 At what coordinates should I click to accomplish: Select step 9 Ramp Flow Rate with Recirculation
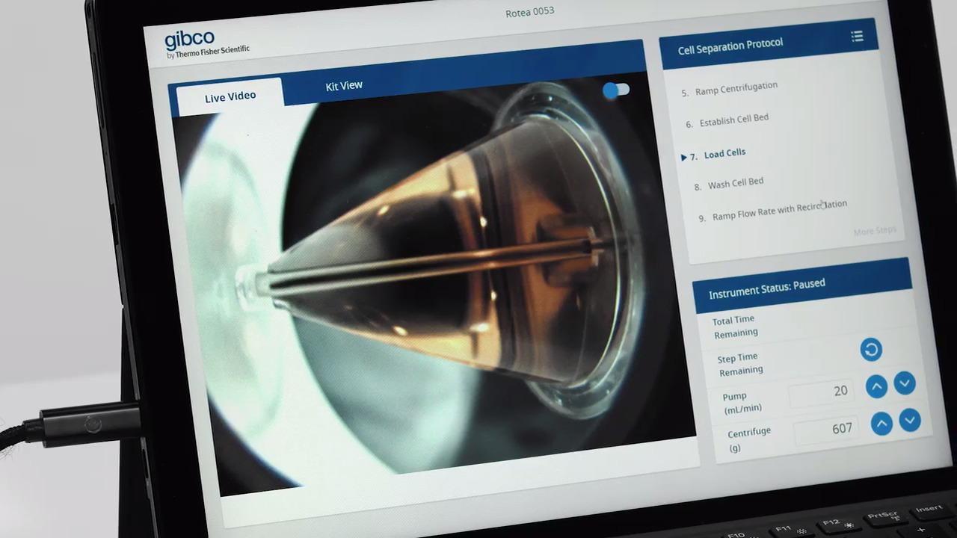click(x=779, y=210)
